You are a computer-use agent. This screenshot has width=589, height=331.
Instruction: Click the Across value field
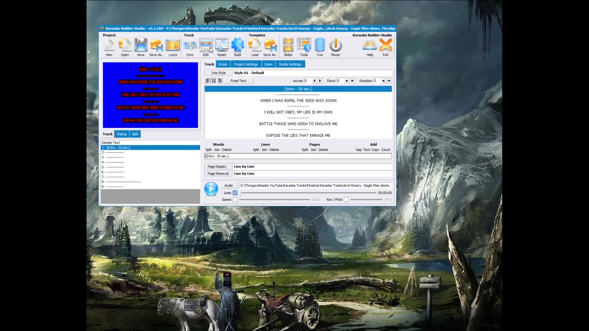click(307, 81)
